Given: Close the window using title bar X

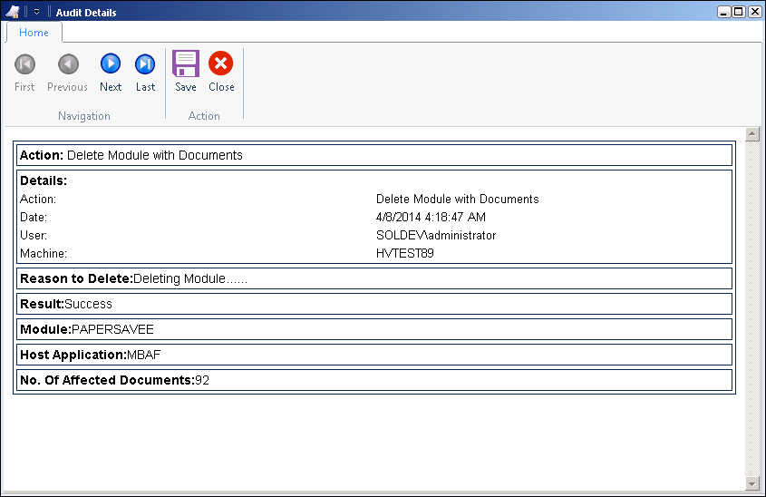Looking at the screenshot, I should [x=755, y=12].
